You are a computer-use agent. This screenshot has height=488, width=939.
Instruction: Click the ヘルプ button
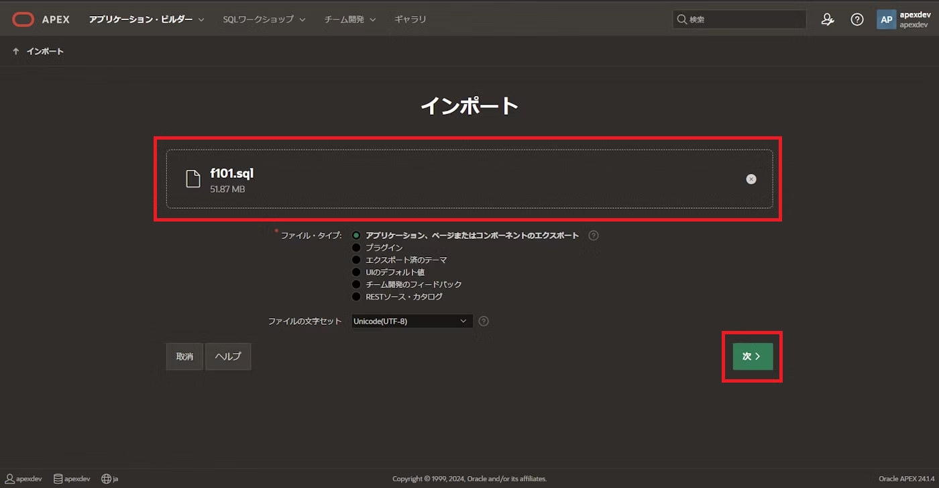228,356
